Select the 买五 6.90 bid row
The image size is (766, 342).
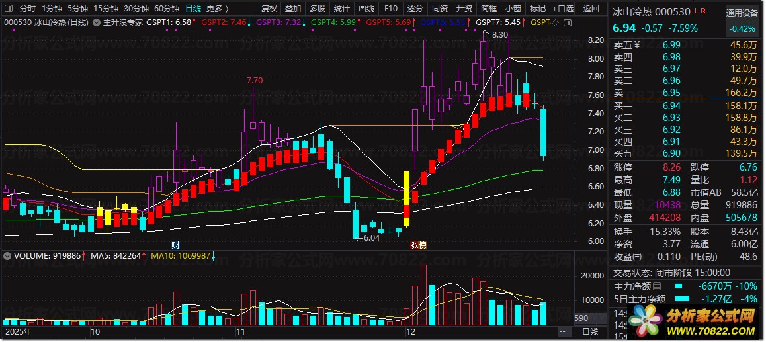point(687,153)
